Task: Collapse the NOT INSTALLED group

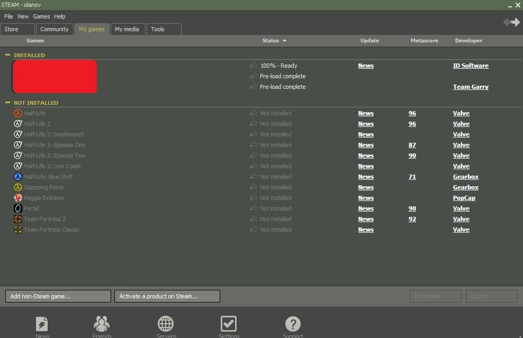Action: point(7,102)
